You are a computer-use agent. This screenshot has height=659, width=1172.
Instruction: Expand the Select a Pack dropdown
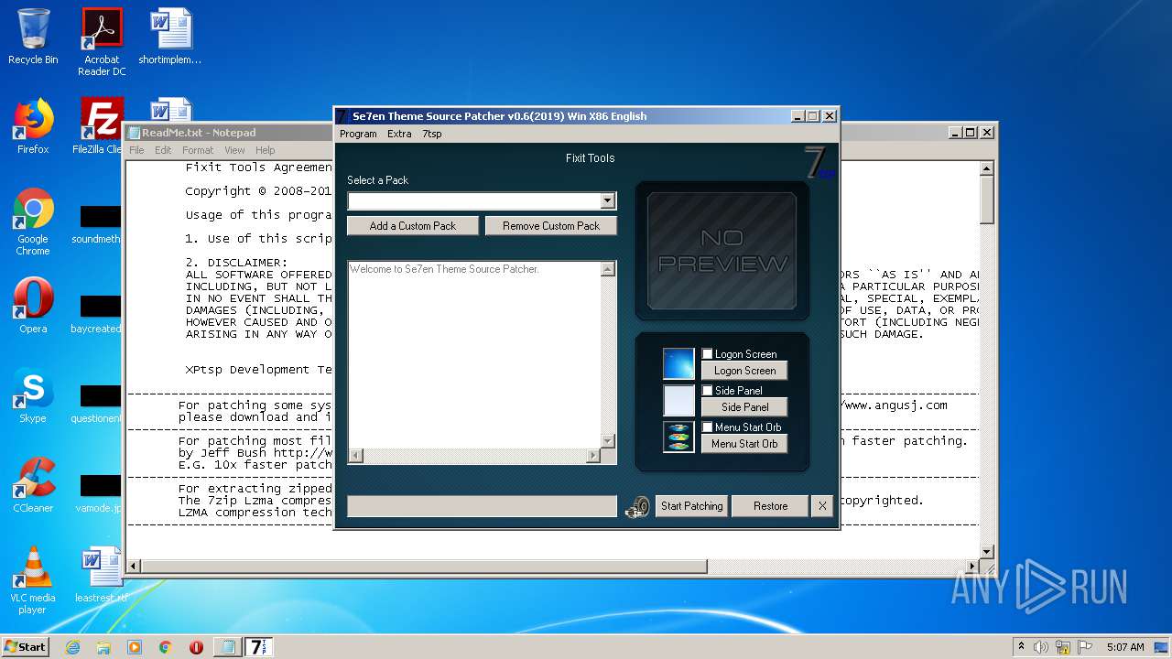[x=608, y=200]
